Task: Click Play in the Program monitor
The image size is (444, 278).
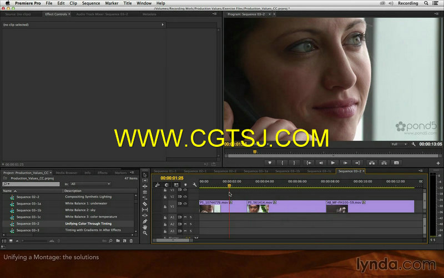Action: point(333,163)
